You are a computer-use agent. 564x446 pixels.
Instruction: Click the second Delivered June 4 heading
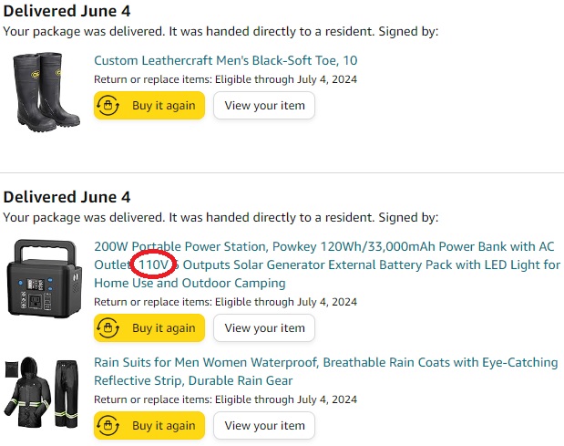pos(67,197)
